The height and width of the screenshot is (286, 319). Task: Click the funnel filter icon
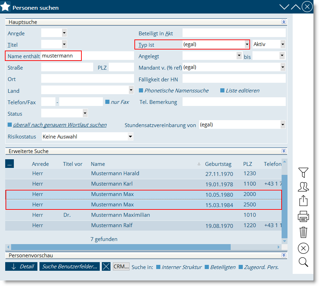pos(303,172)
